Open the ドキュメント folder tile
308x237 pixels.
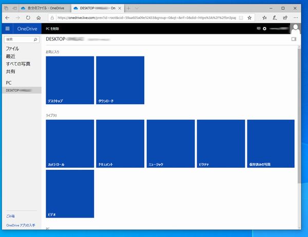click(x=120, y=144)
